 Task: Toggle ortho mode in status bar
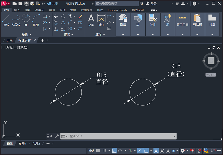tap(114, 151)
